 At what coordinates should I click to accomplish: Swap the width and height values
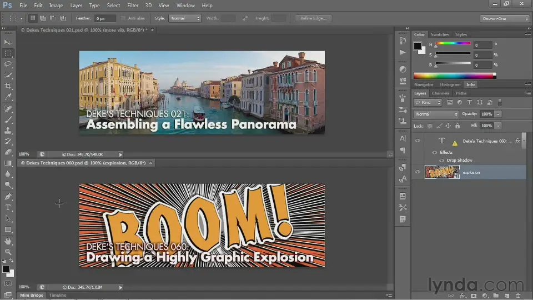[245, 18]
